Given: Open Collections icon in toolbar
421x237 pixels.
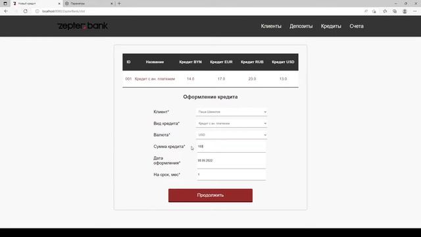Looking at the screenshot, I should tap(395, 11).
